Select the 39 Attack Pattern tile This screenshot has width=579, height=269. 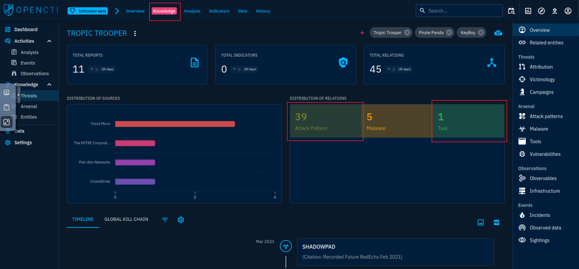(326, 121)
